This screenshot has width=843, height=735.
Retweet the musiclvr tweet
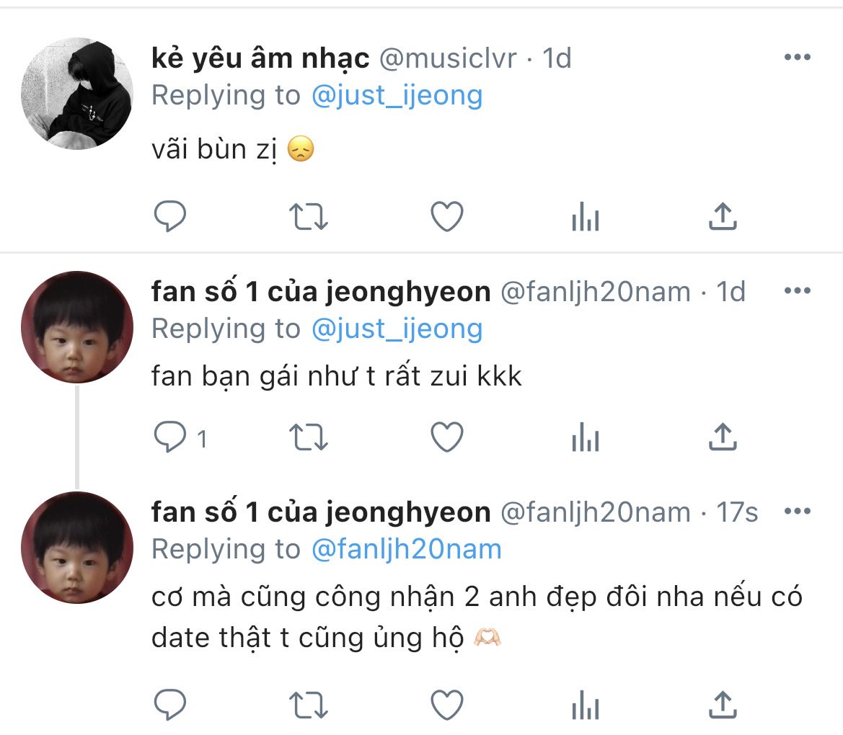click(x=309, y=216)
